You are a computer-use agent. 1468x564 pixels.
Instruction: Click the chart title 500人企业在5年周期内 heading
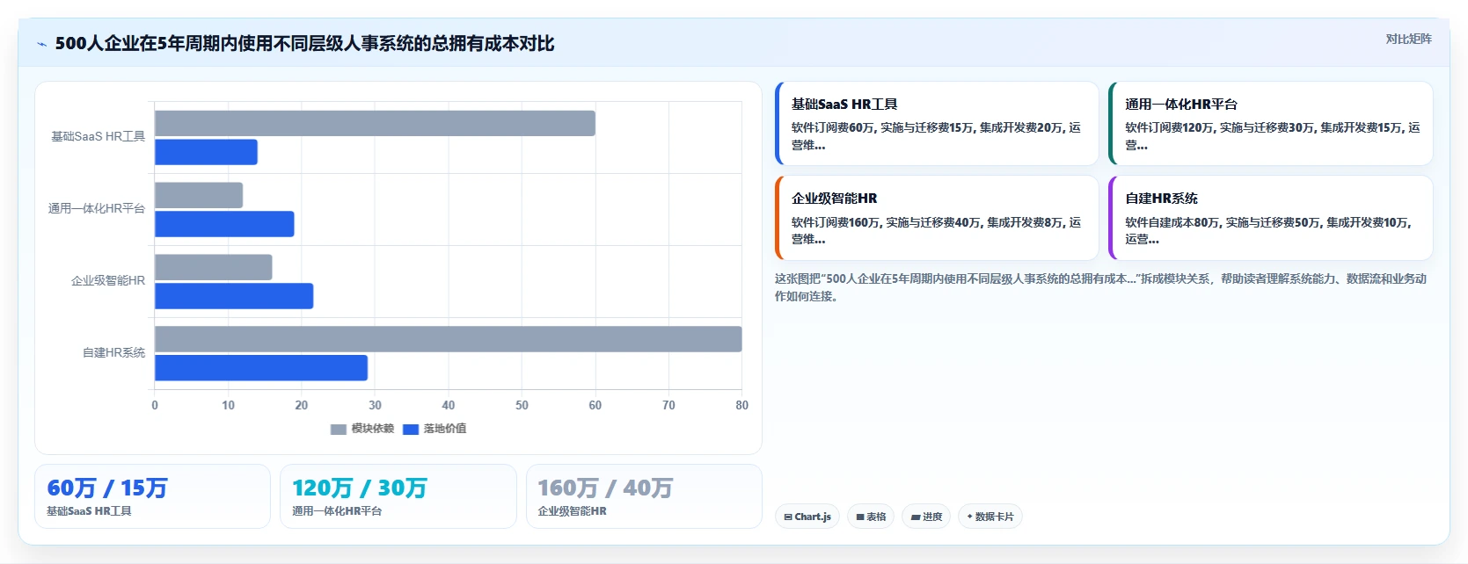point(304,43)
